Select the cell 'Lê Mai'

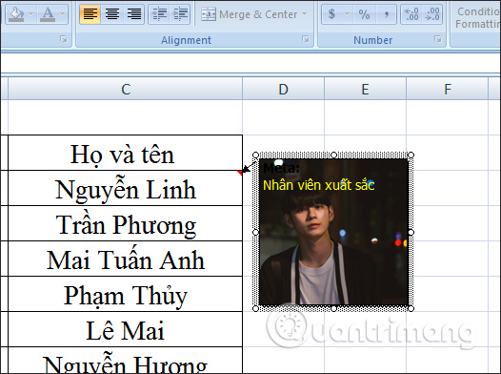(126, 329)
